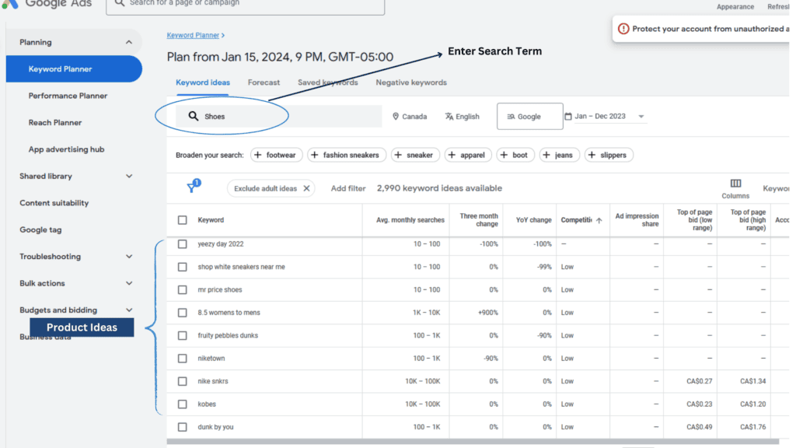Open the Google search network selector
The width and height of the screenshot is (796, 448).
(x=529, y=117)
